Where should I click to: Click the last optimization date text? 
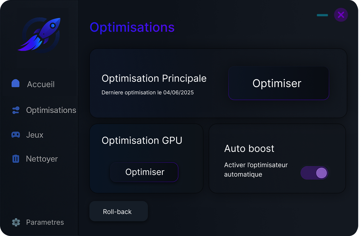147,92
